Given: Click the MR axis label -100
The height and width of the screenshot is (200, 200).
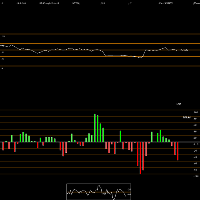Looking at the screenshot, I should [x=196, y=176].
